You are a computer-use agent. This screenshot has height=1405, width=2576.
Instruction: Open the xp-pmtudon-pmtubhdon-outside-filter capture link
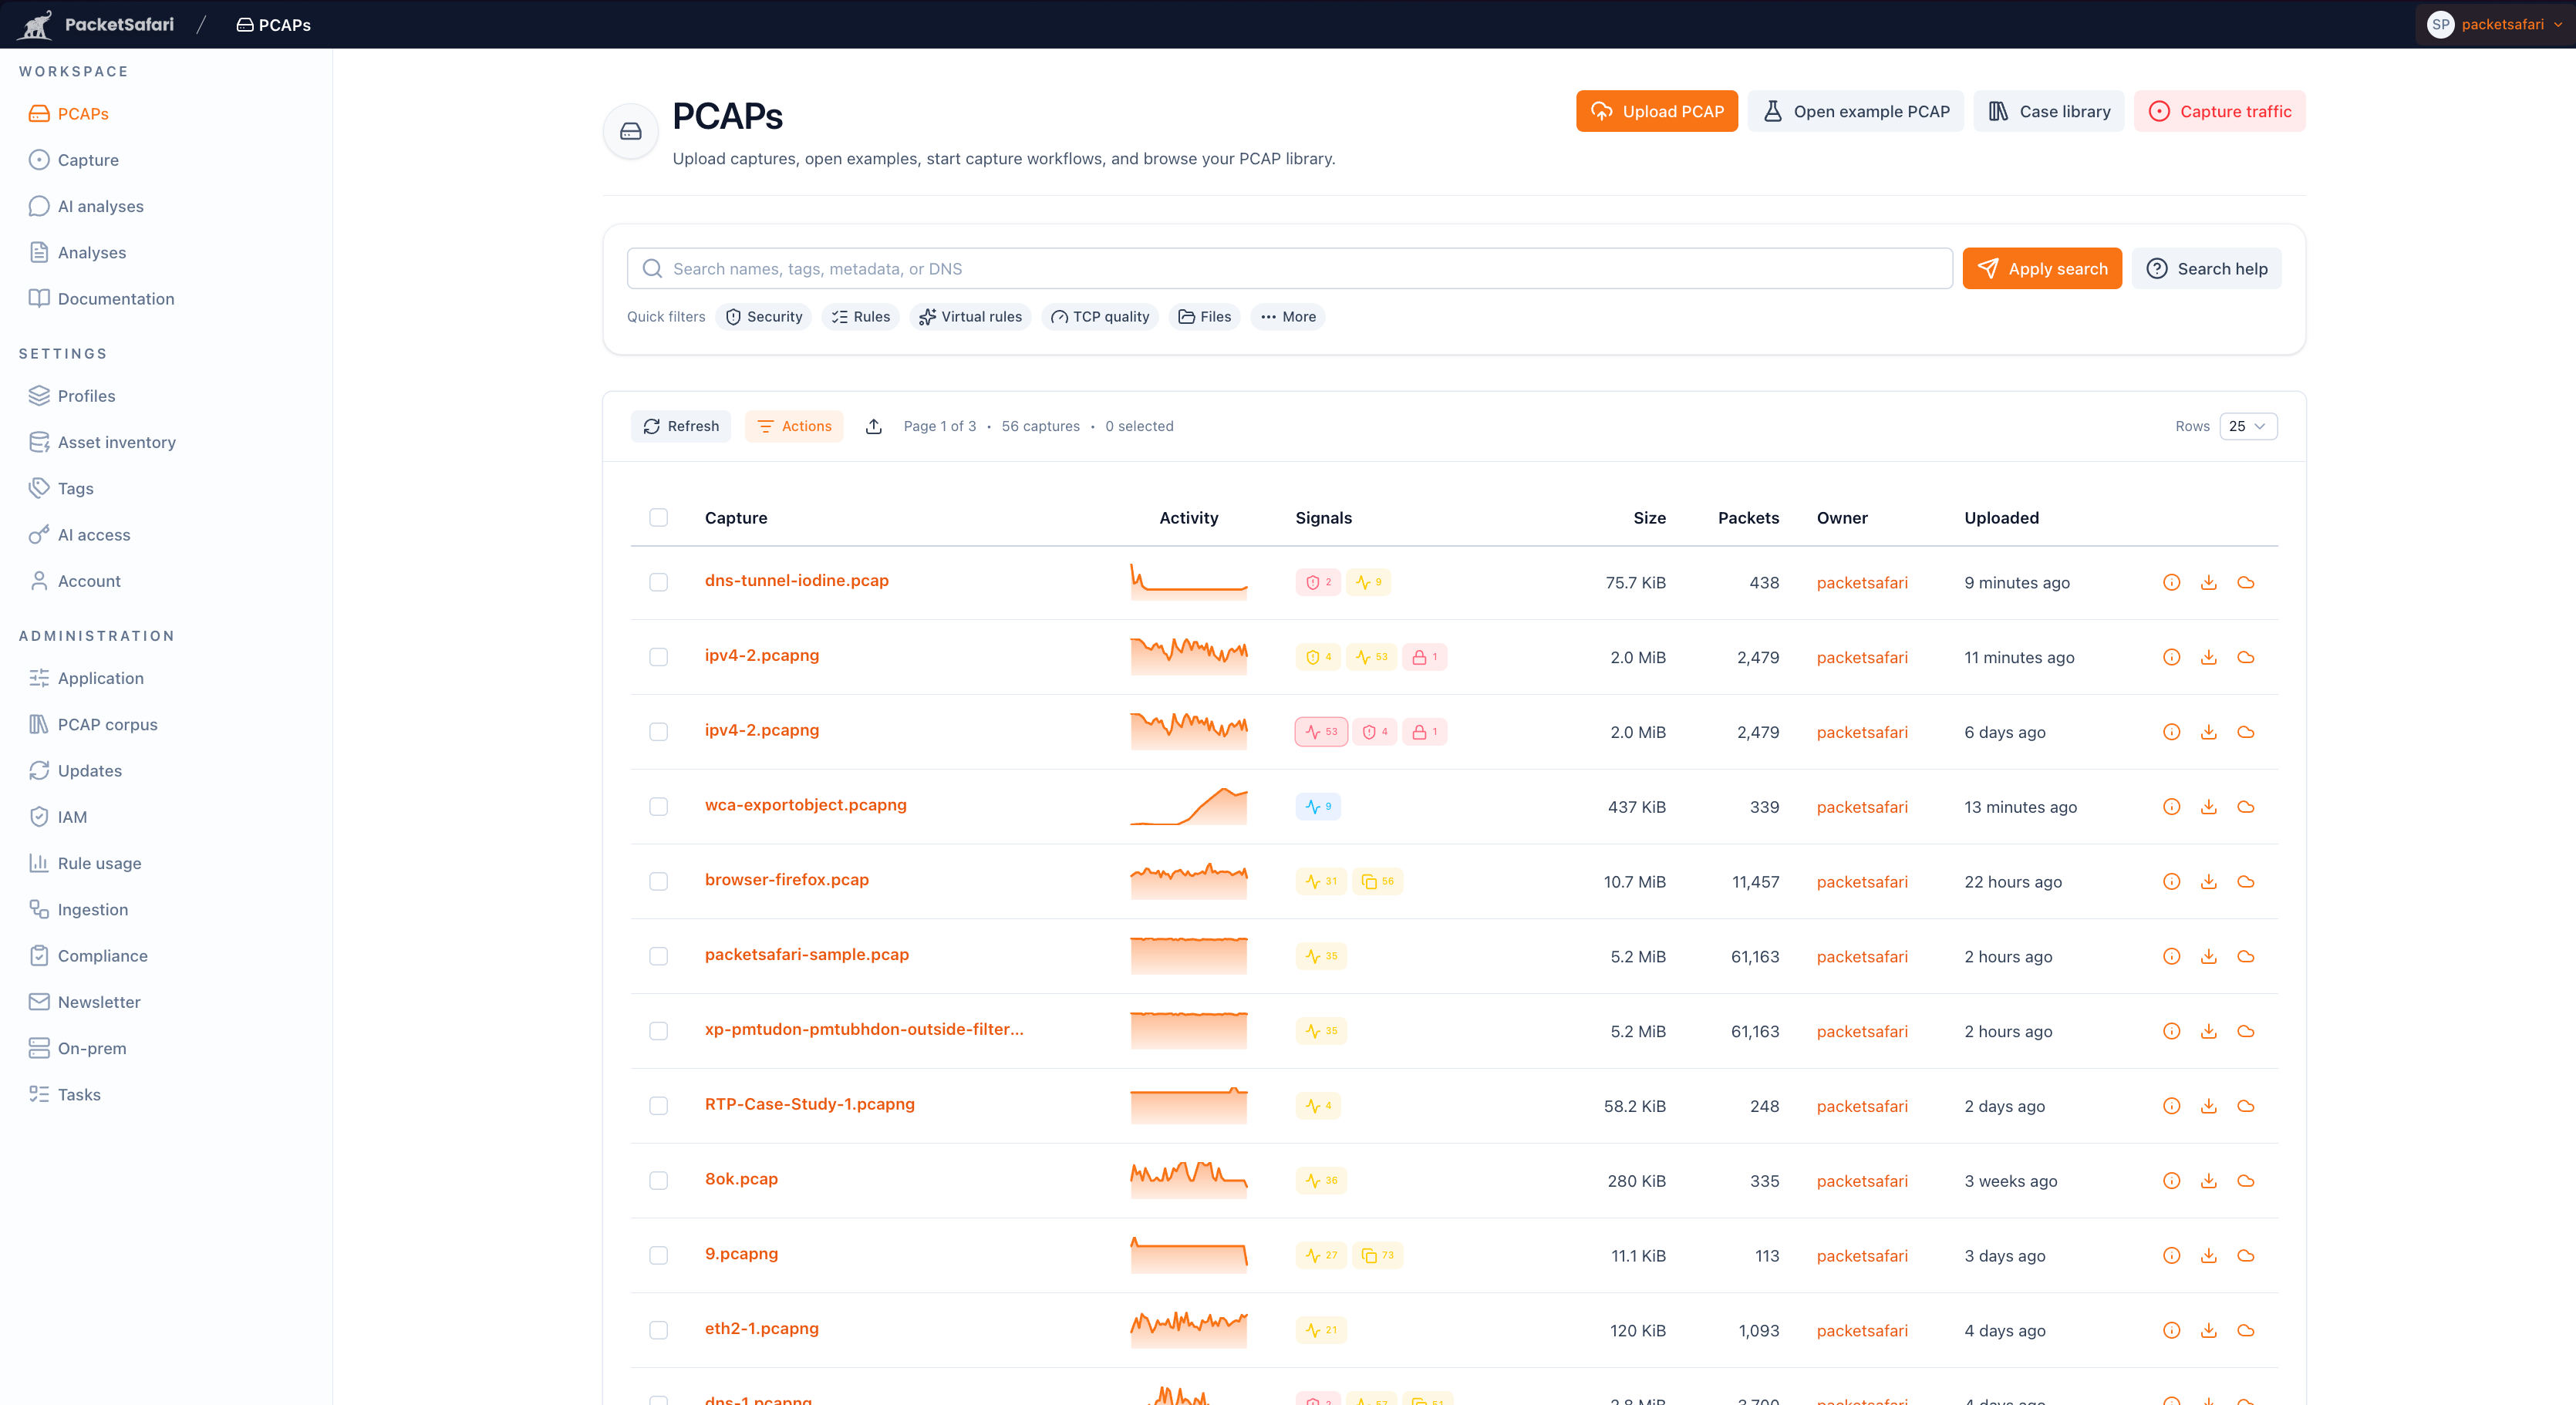point(864,1029)
